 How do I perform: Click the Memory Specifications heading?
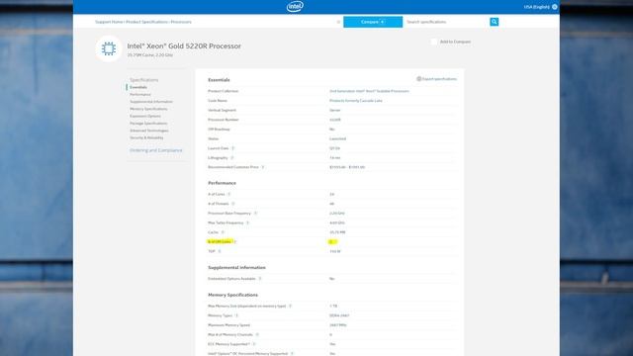pyautogui.click(x=233, y=295)
